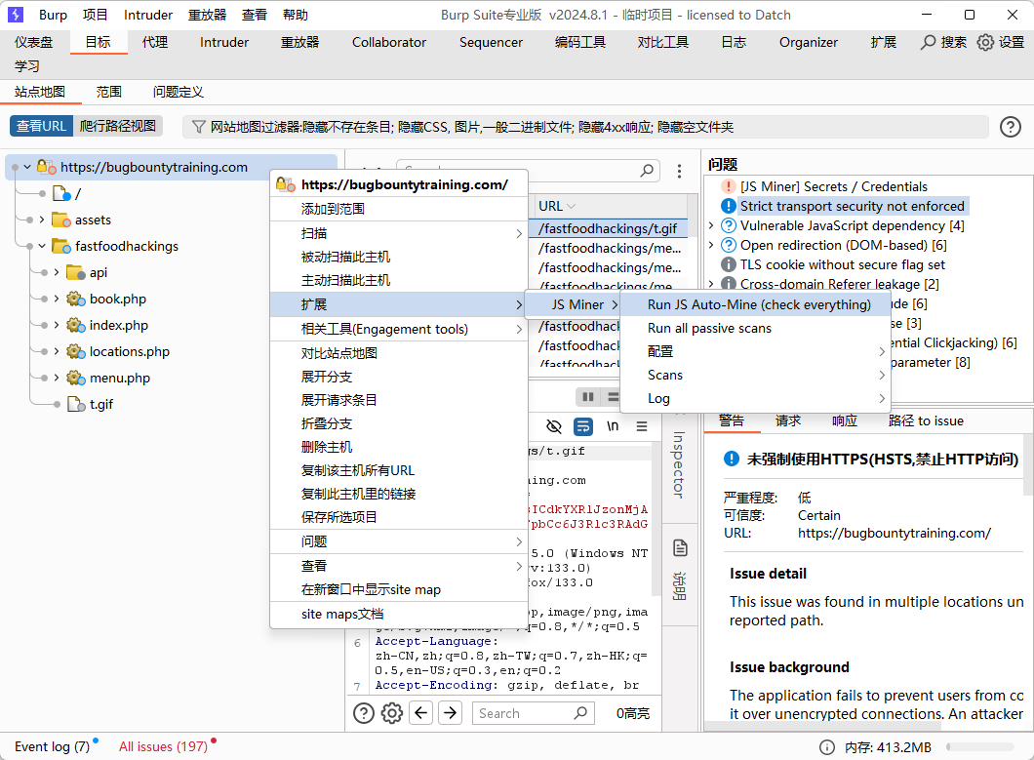Sort by the URL column header

tap(610, 206)
